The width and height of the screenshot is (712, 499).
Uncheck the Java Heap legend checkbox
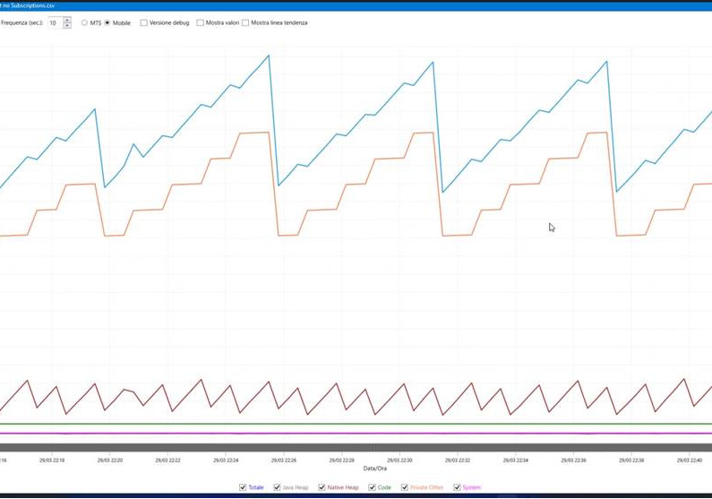(x=277, y=487)
